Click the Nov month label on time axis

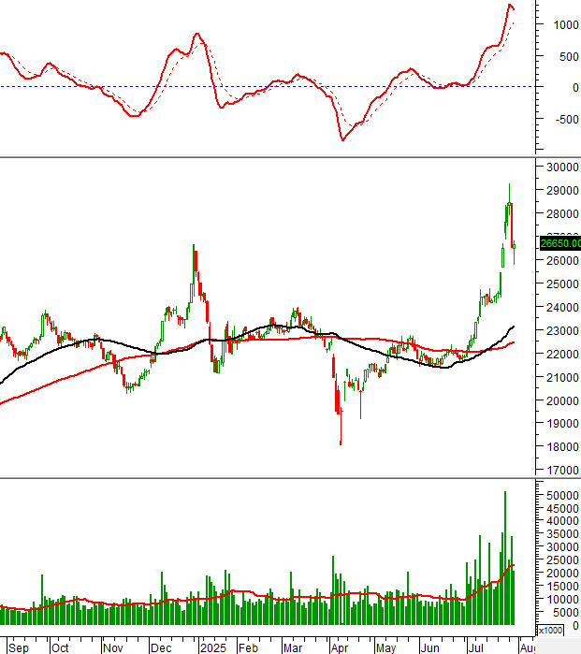112,647
